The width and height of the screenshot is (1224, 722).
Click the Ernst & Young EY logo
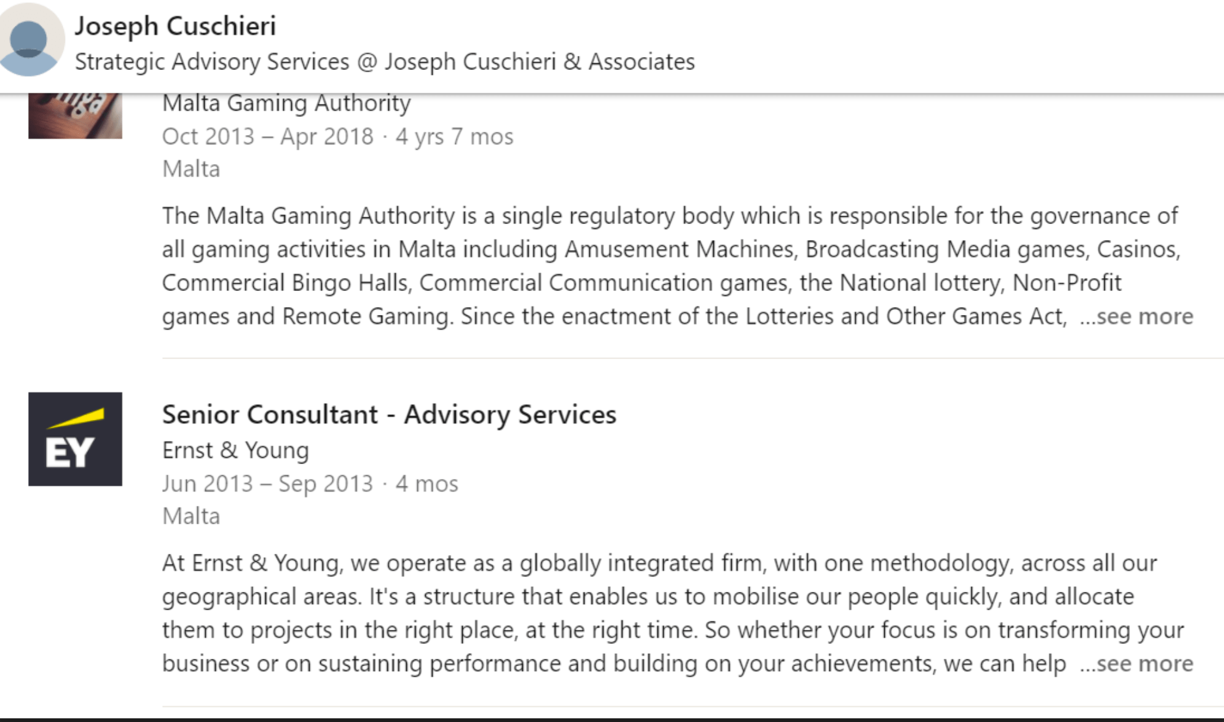tap(75, 439)
